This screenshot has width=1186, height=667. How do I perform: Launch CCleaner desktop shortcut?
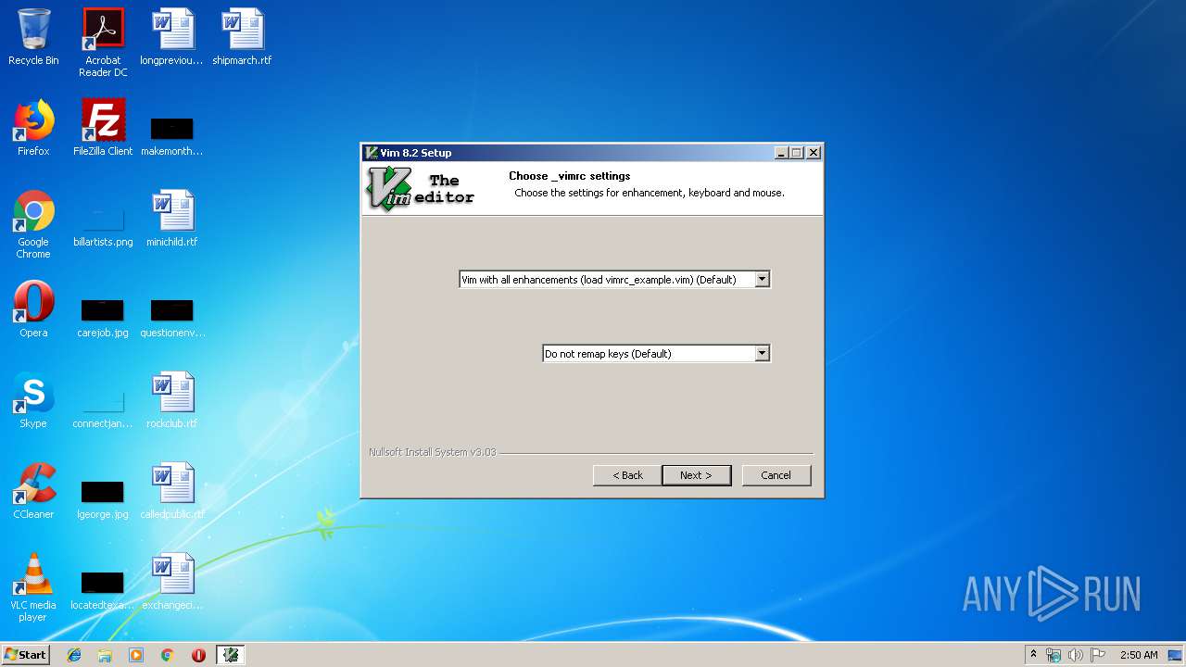33,491
